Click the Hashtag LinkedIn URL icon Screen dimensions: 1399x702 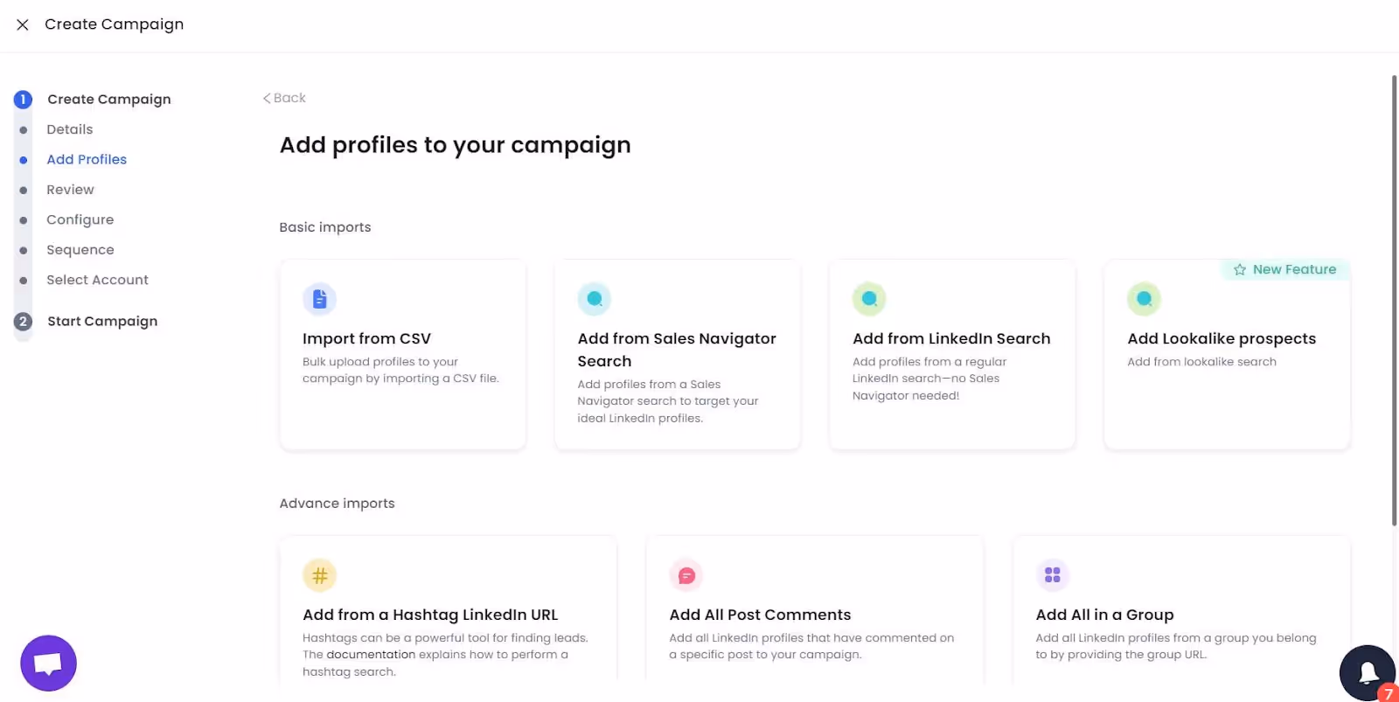pyautogui.click(x=319, y=574)
